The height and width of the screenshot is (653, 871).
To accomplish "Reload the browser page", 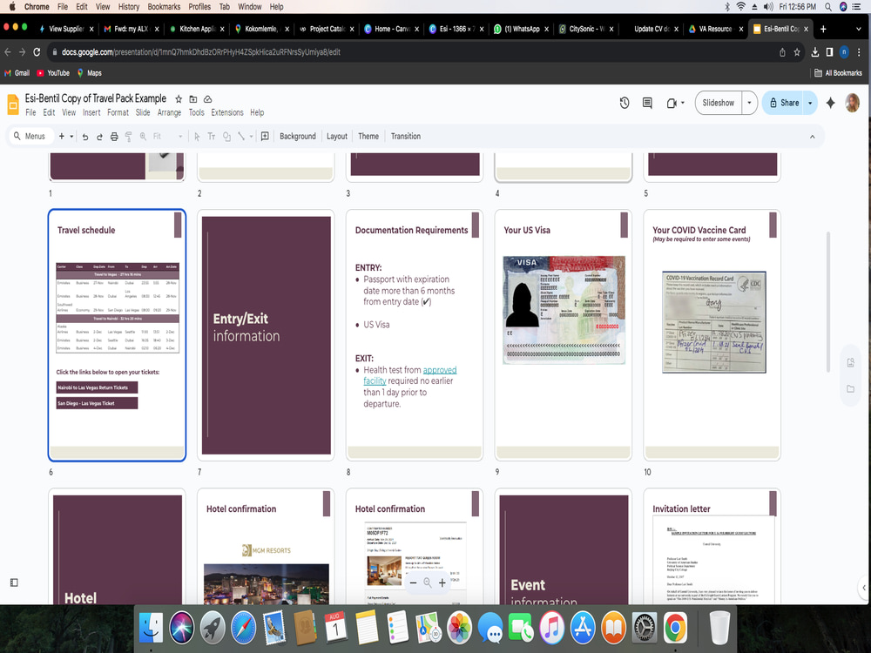I will [x=37, y=52].
